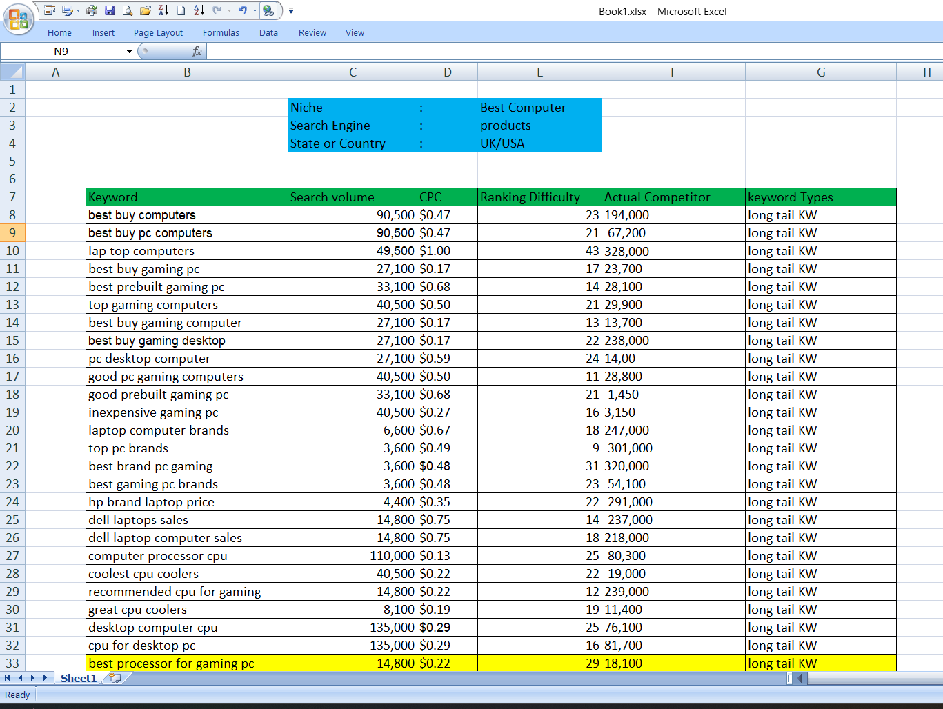
Task: Click the New document icon
Action: [x=181, y=10]
